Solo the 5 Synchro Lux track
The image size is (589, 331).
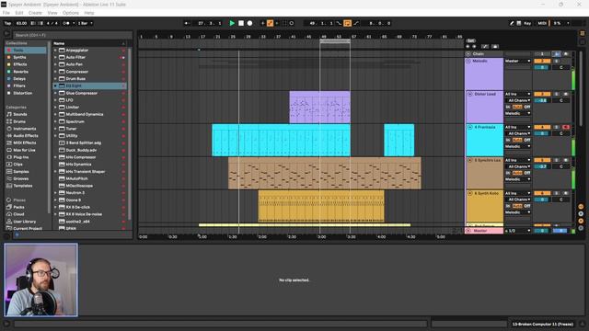click(556, 160)
